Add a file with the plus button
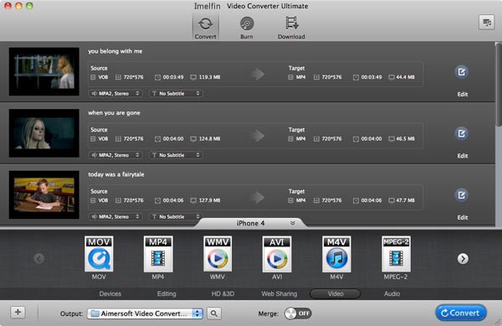Screen dimensions: 502x326 [18, 313]
